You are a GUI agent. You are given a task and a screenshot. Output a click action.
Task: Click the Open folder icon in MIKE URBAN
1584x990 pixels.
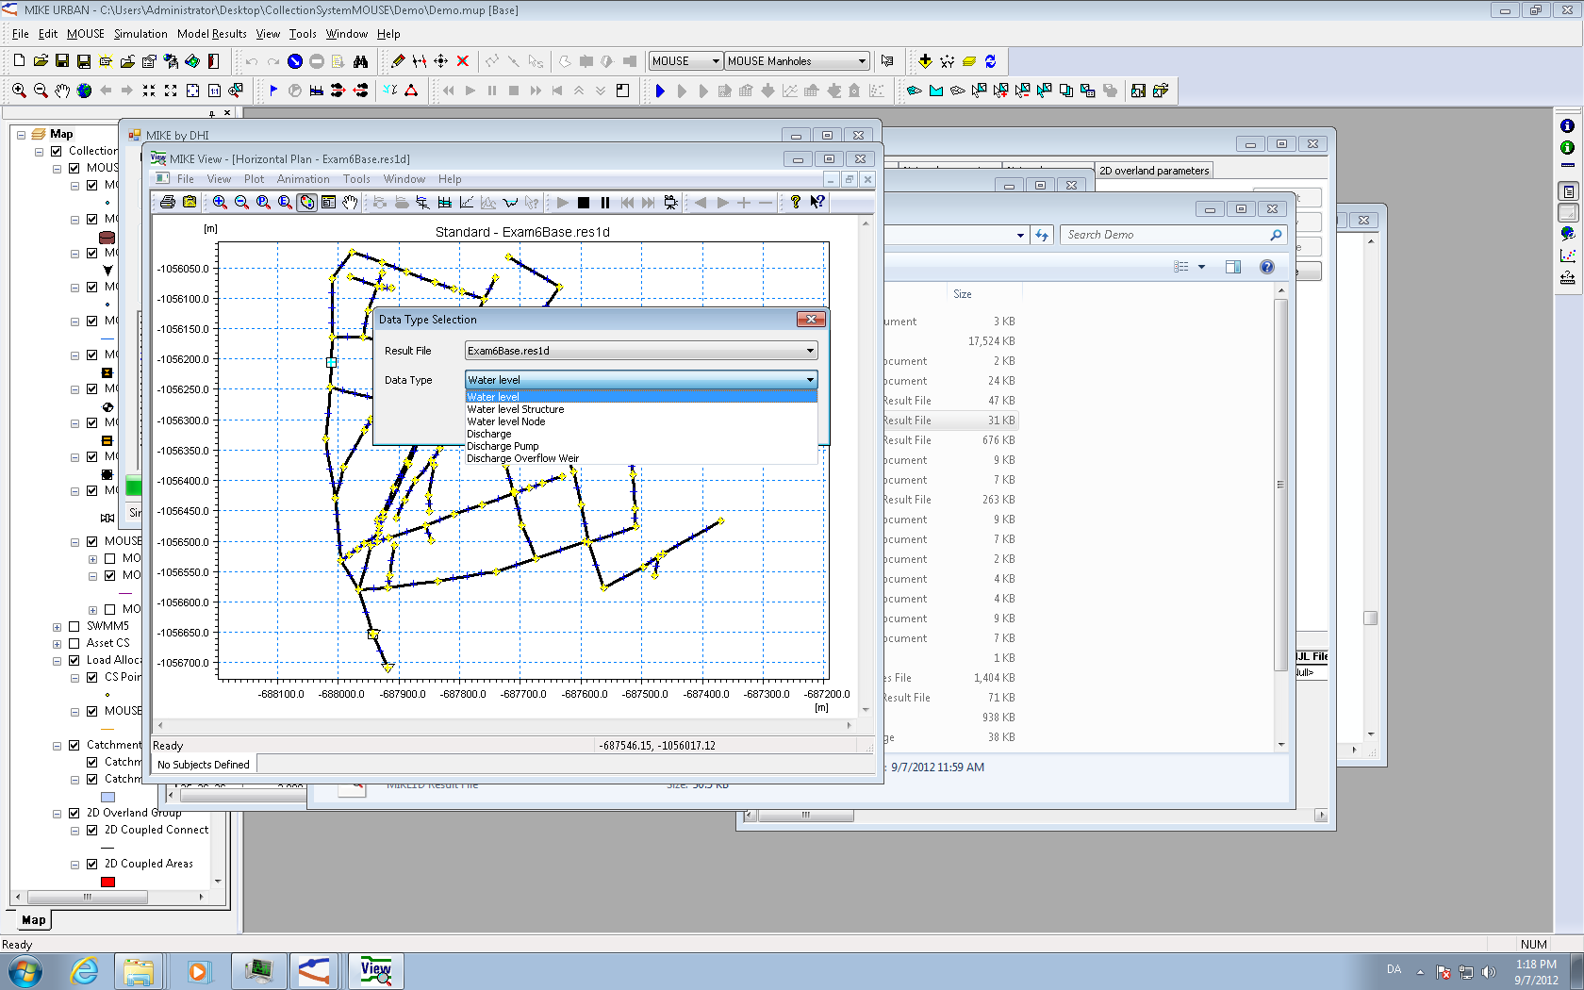tap(41, 61)
